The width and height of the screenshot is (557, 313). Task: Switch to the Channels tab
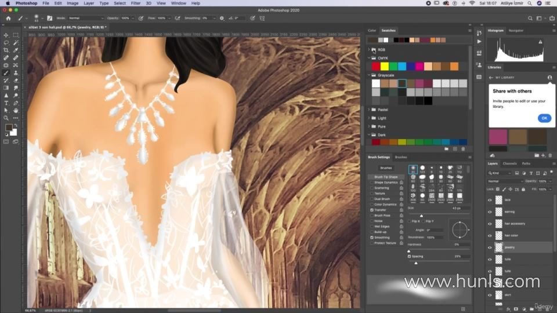(509, 163)
